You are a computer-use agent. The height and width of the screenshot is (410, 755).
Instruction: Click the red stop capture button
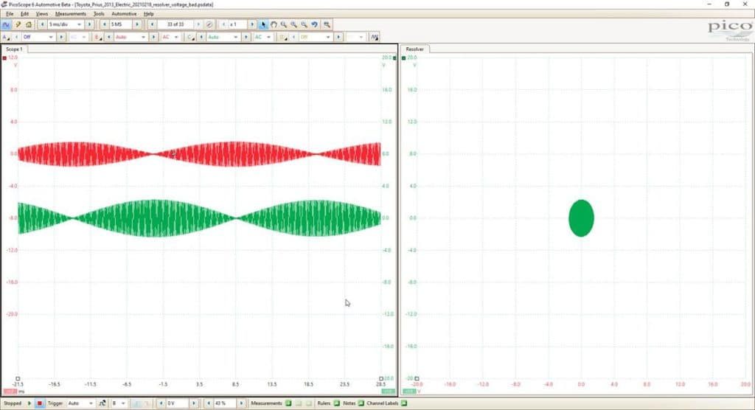click(40, 403)
